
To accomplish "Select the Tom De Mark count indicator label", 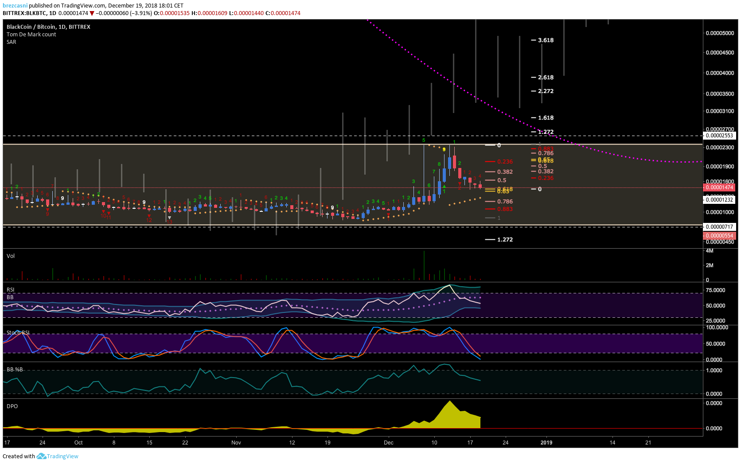I will (31, 34).
